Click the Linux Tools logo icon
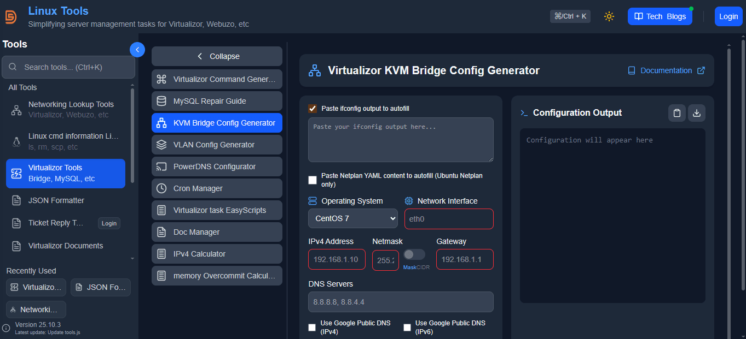 (x=11, y=17)
